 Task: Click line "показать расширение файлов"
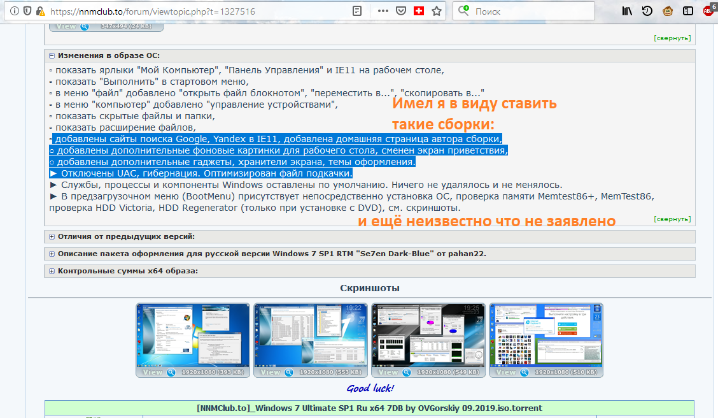[x=123, y=127]
